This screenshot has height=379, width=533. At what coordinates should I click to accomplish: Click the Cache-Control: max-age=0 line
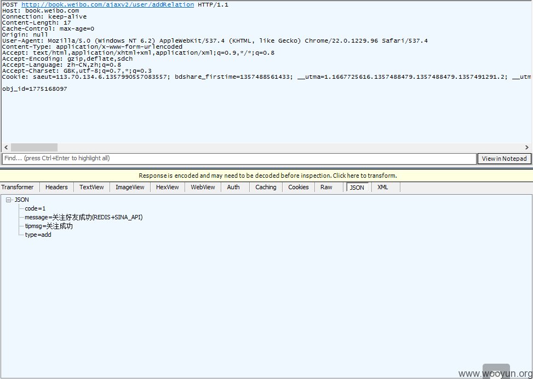click(x=48, y=29)
